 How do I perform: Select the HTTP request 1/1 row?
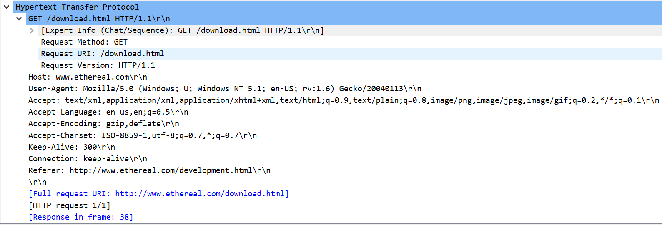(x=69, y=205)
